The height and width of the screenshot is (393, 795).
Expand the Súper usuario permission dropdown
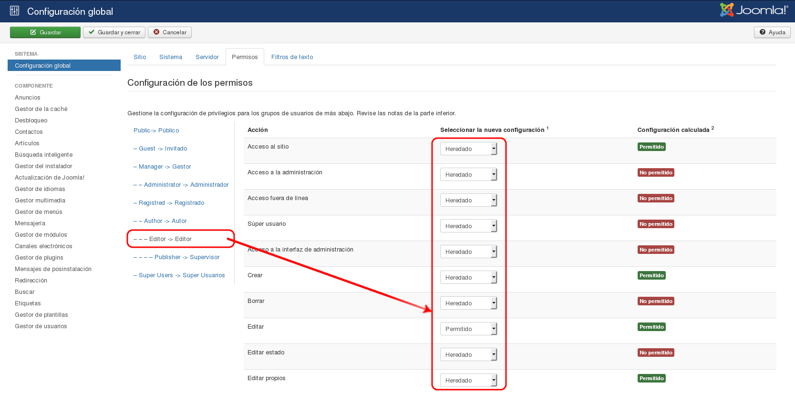(468, 226)
